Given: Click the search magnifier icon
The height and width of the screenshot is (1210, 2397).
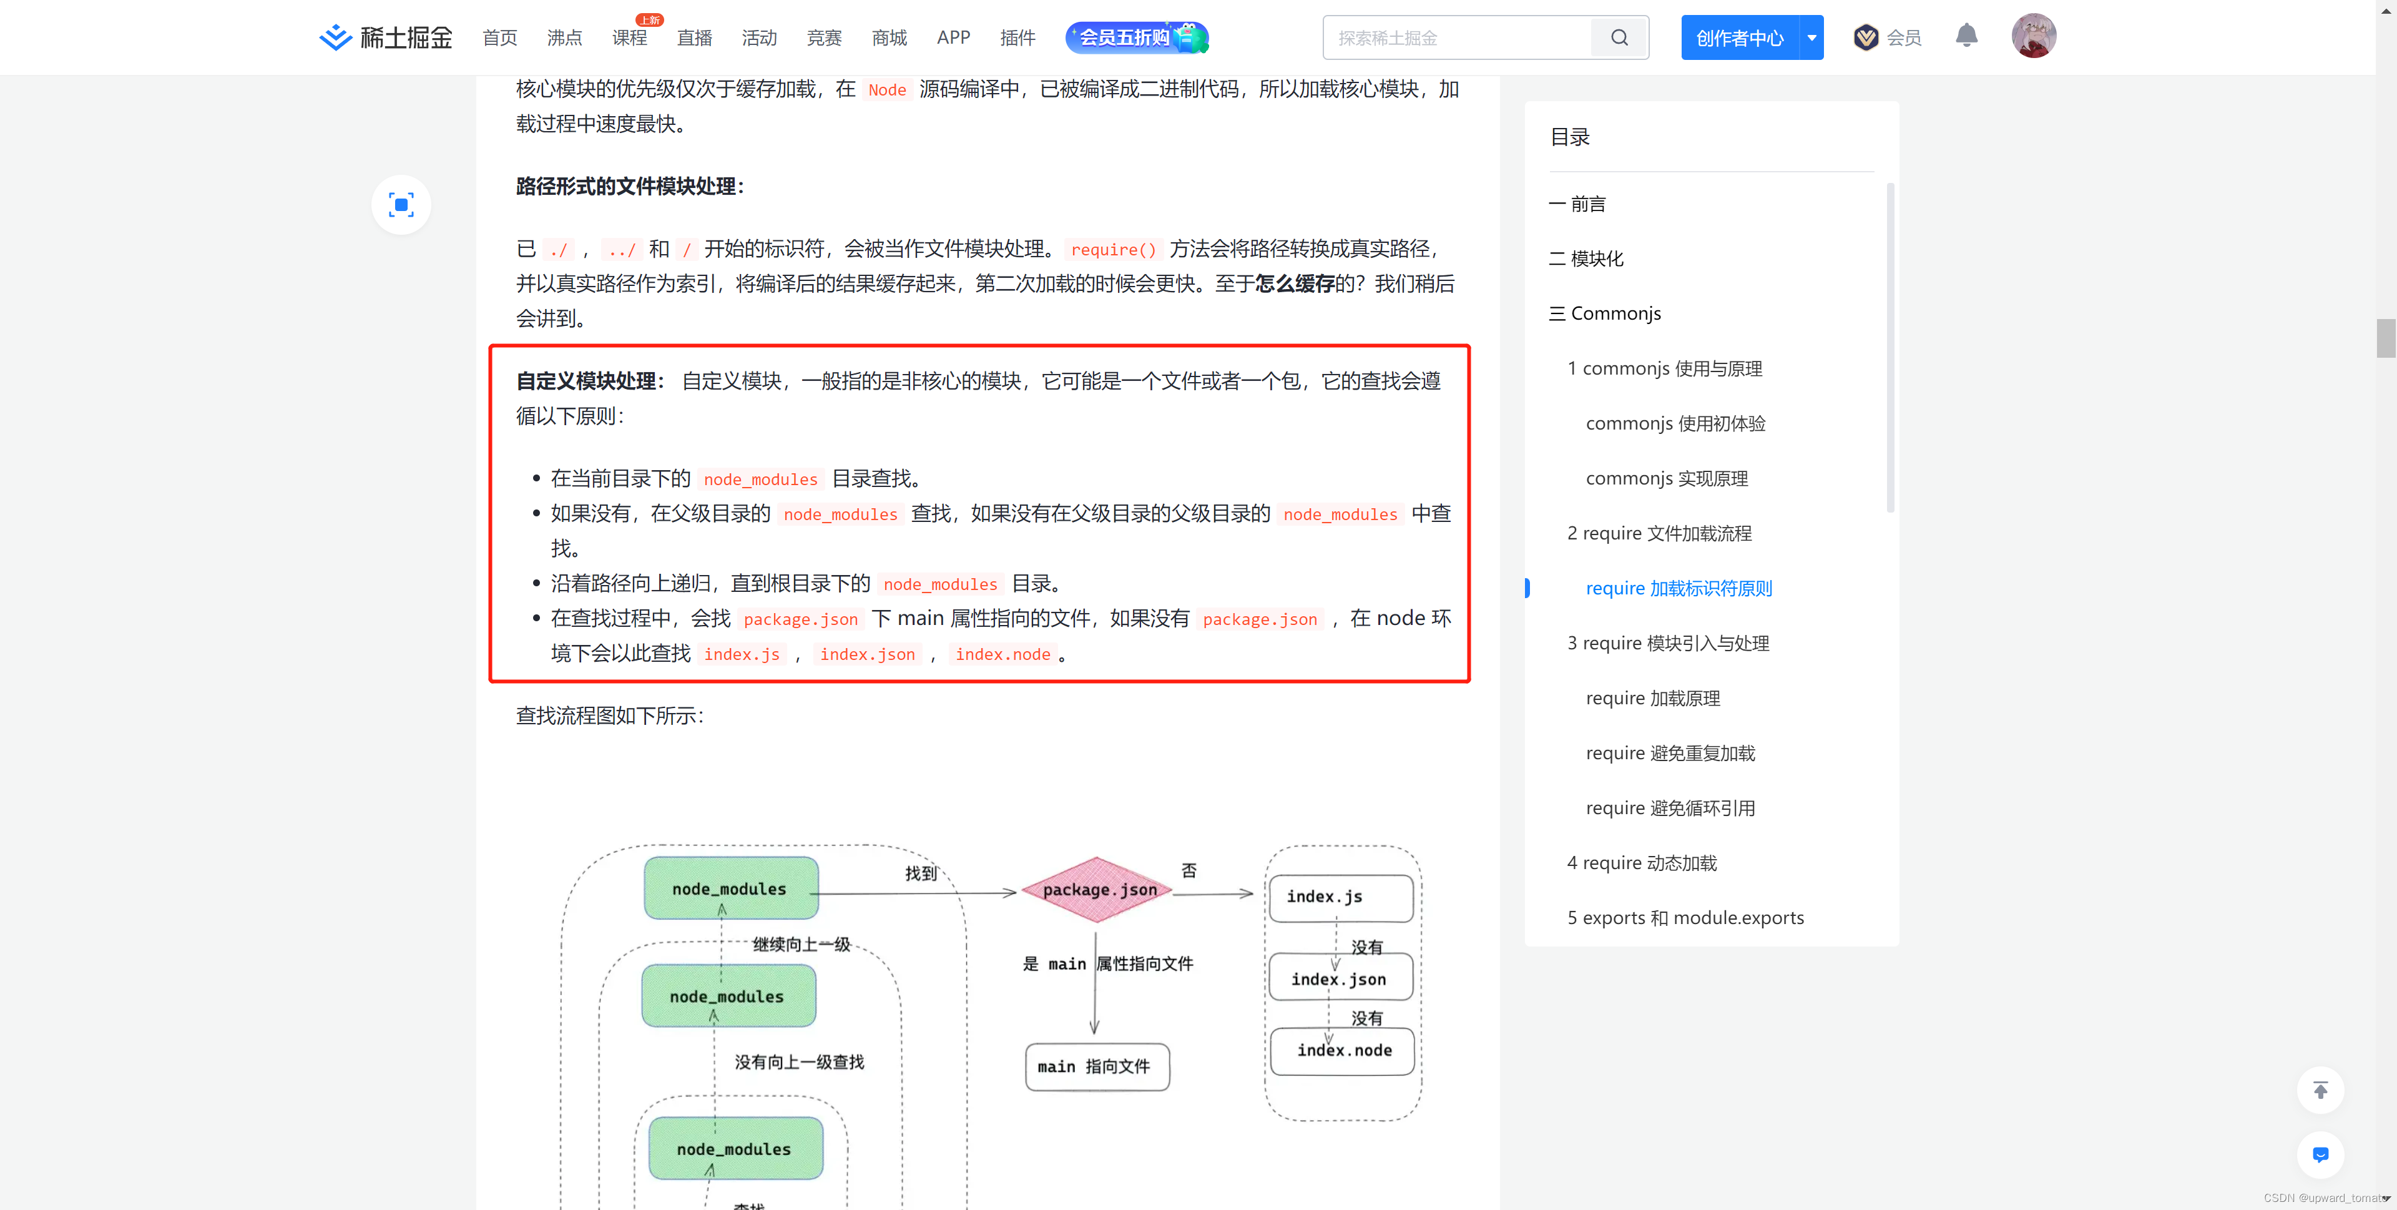Looking at the screenshot, I should tap(1619, 37).
